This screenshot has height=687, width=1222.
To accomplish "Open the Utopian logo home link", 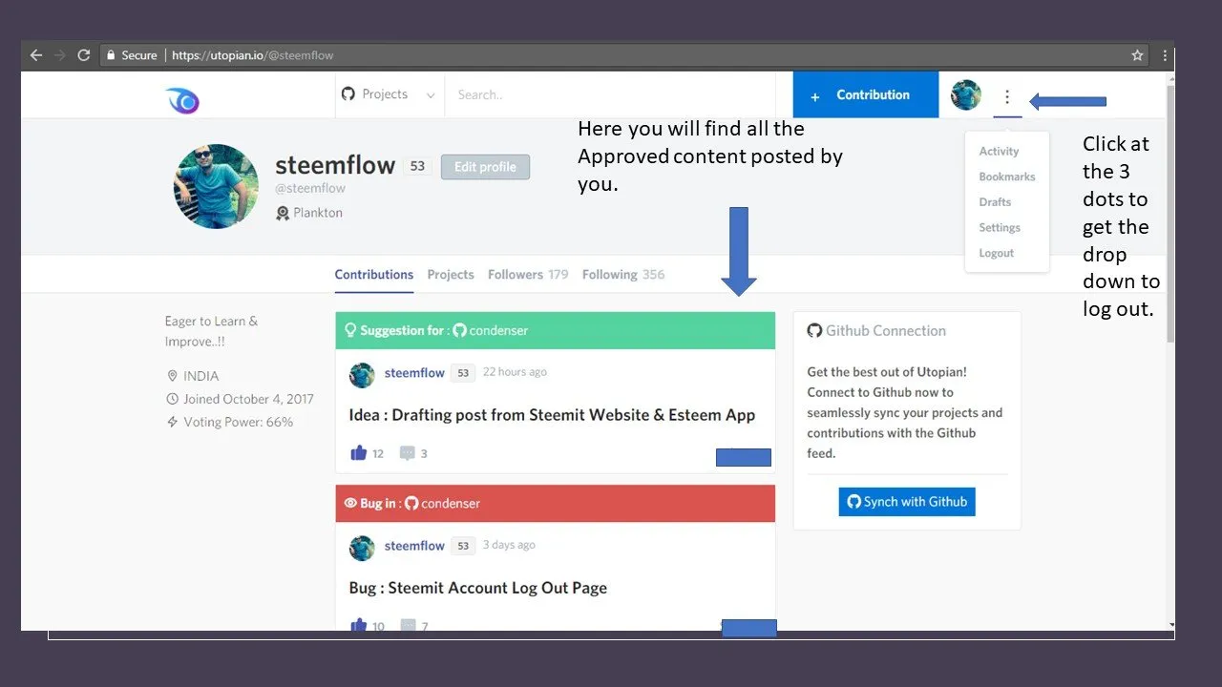I will point(181,100).
